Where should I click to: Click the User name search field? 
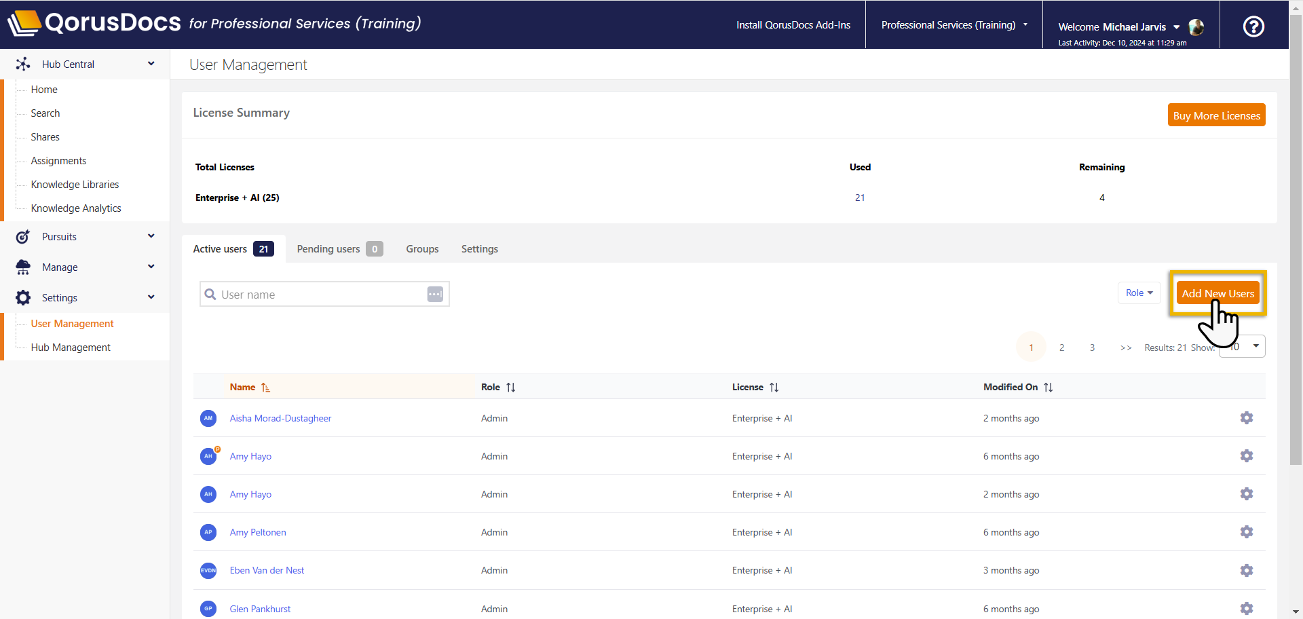(324, 294)
